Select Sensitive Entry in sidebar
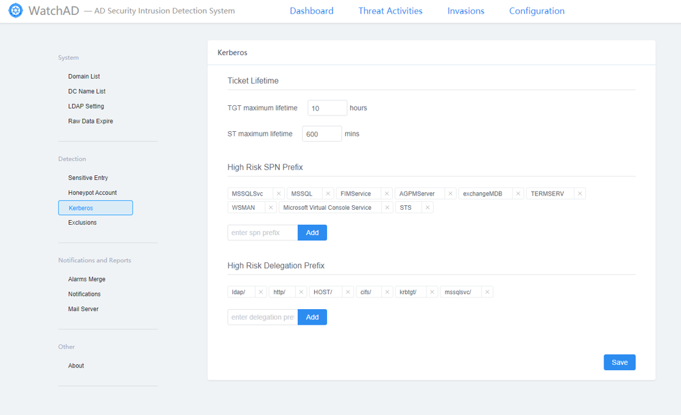The height and width of the screenshot is (415, 681). coord(88,178)
